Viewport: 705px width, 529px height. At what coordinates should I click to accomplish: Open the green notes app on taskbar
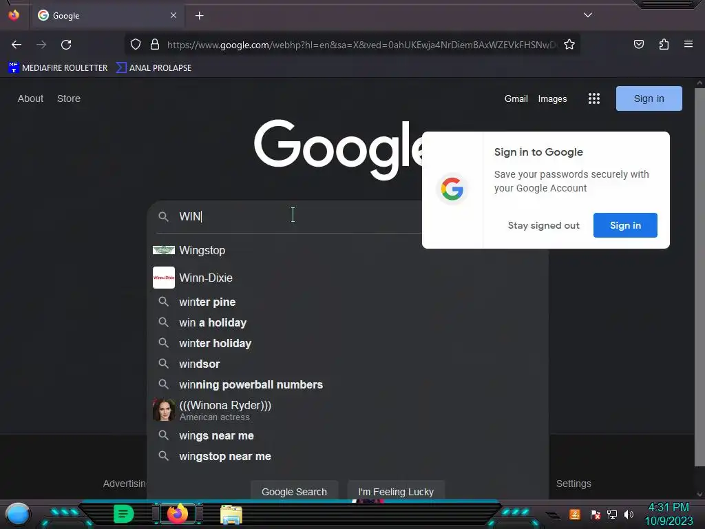click(x=123, y=514)
